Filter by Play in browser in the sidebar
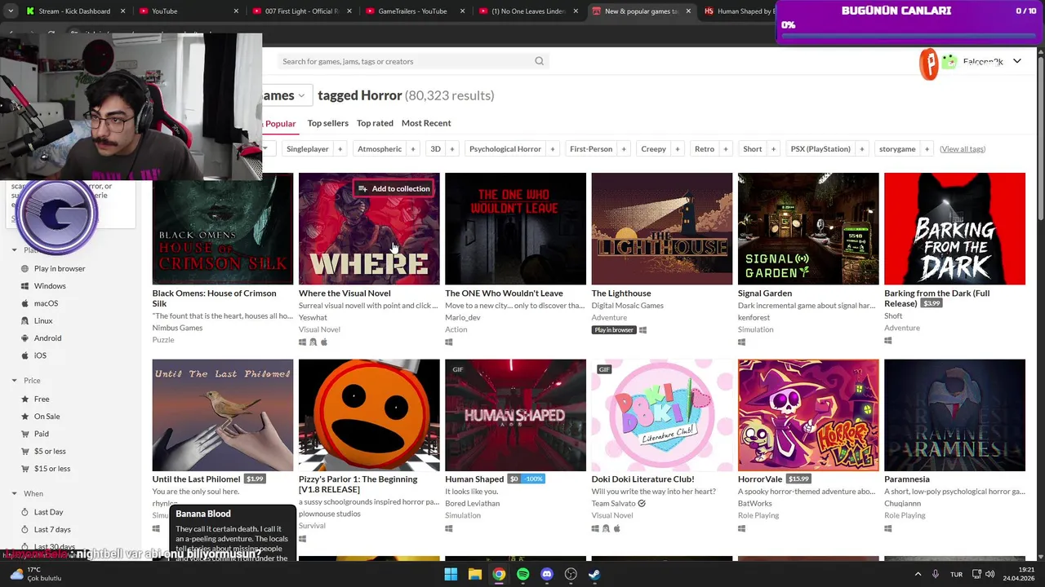Viewport: 1045px width, 587px height. tap(60, 268)
